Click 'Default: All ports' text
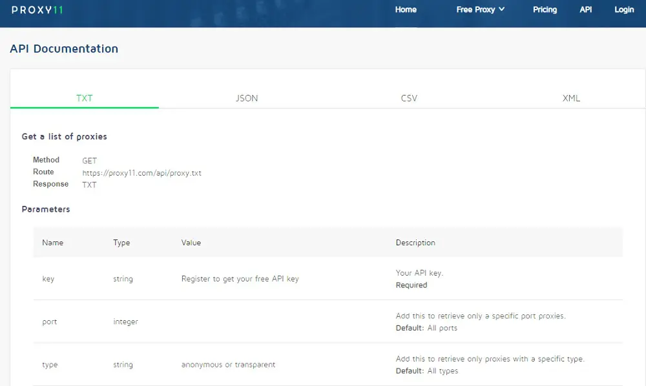This screenshot has height=386, width=646. coord(426,328)
